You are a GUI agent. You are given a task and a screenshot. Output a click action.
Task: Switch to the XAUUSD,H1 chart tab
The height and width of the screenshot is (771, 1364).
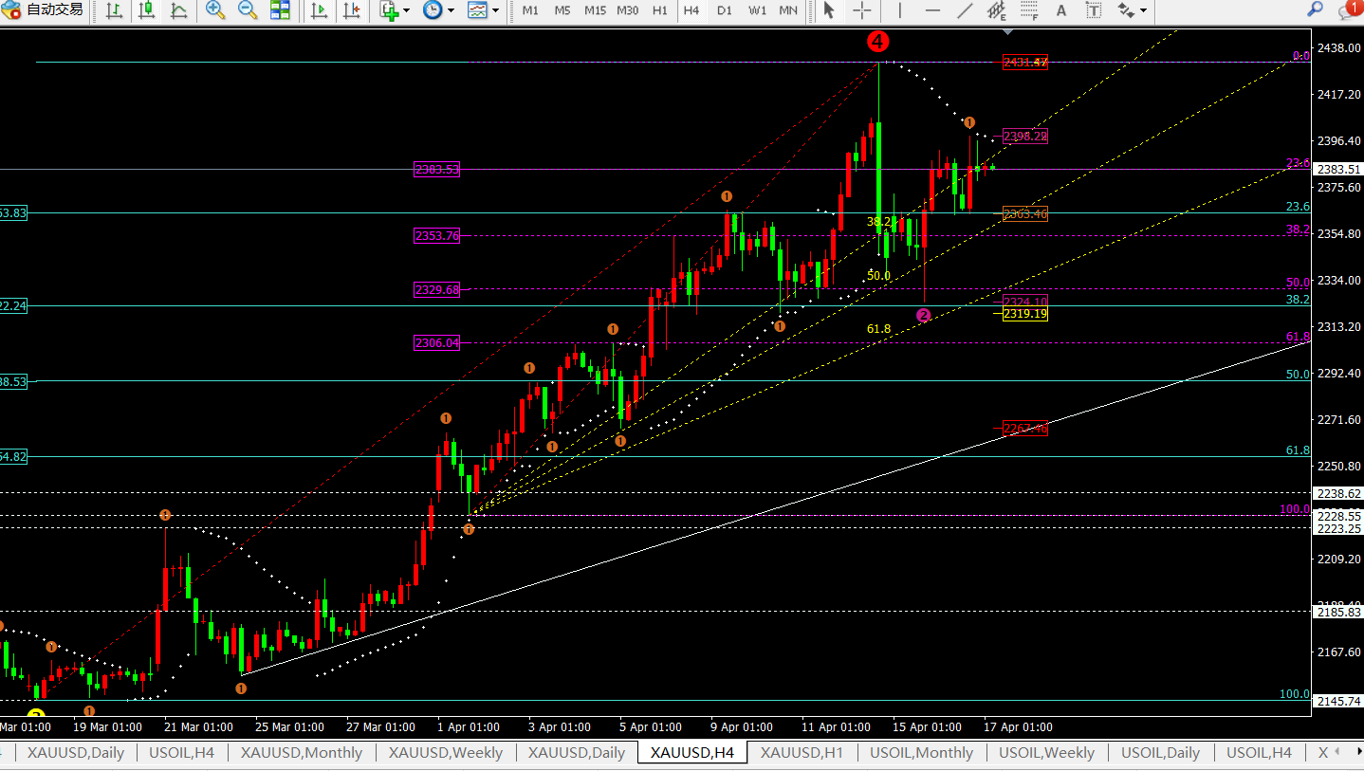pos(802,753)
